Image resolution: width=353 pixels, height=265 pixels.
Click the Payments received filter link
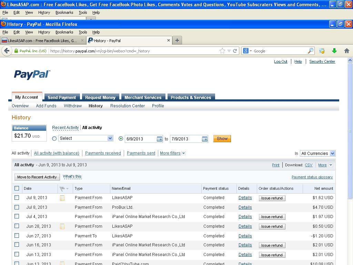(103, 153)
